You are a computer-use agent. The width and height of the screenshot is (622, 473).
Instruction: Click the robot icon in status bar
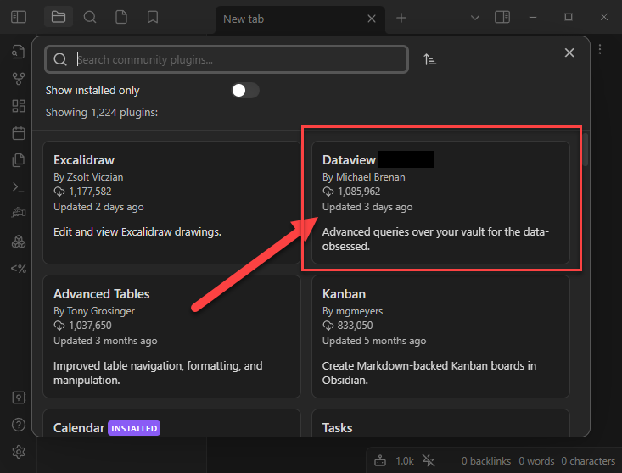pos(380,461)
